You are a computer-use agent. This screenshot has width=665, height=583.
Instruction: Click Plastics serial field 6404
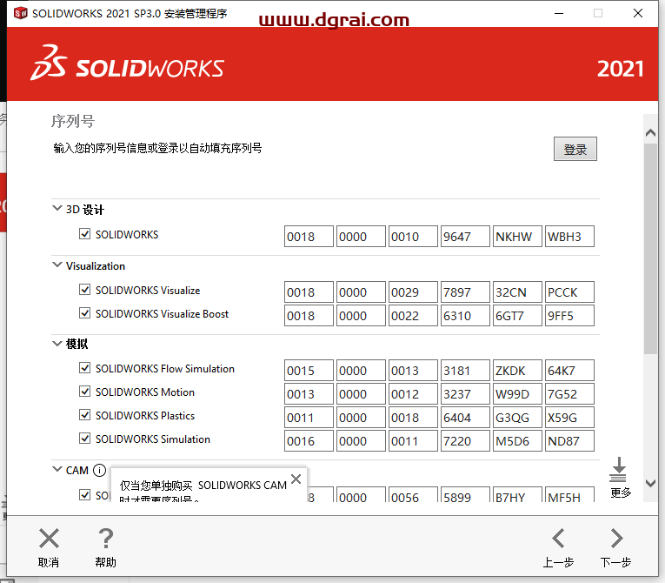pos(465,418)
